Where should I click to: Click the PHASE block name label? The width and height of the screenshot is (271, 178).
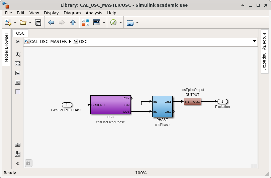pyautogui.click(x=162, y=120)
